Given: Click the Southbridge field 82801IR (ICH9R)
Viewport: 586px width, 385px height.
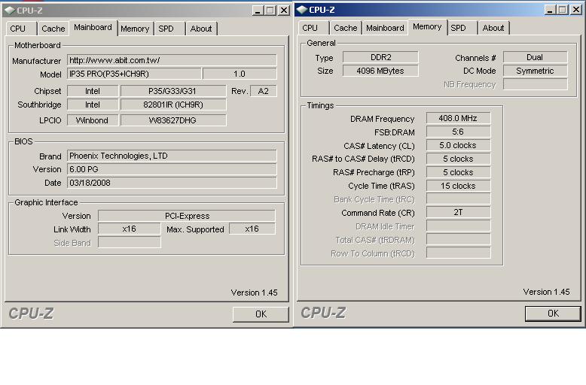Looking at the screenshot, I should pyautogui.click(x=173, y=105).
